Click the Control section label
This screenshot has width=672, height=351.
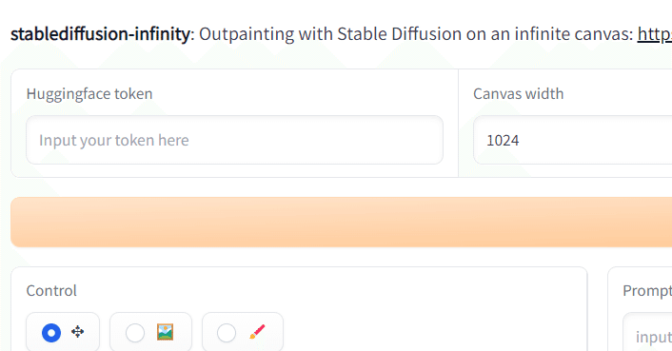(x=51, y=291)
